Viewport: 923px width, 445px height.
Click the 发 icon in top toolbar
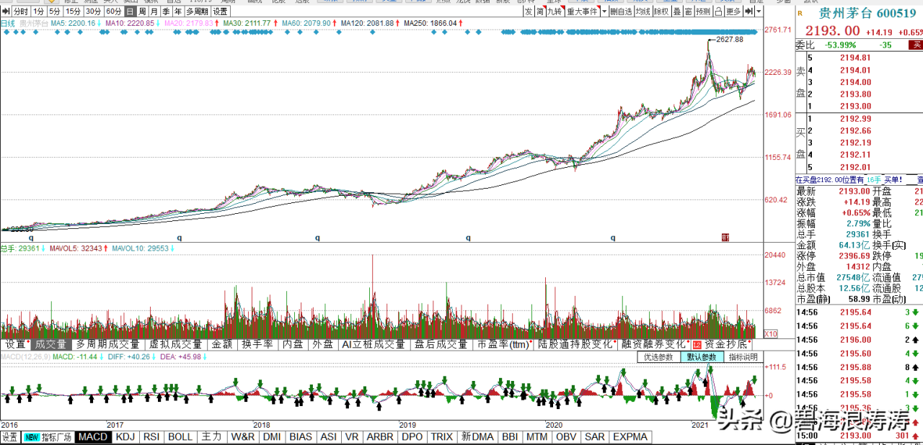click(529, 12)
